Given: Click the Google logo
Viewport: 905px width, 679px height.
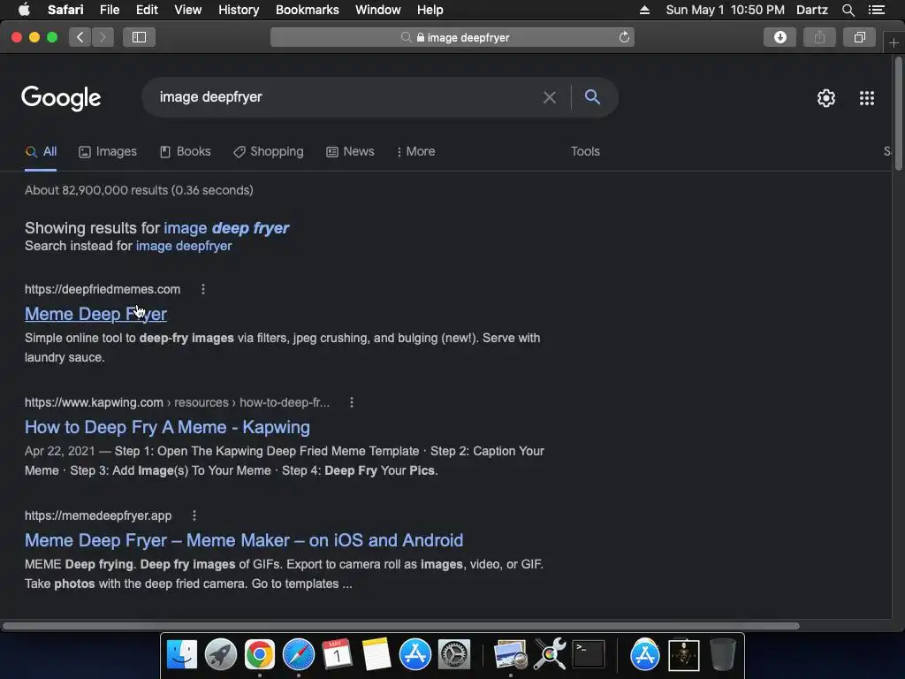Looking at the screenshot, I should coord(61,98).
